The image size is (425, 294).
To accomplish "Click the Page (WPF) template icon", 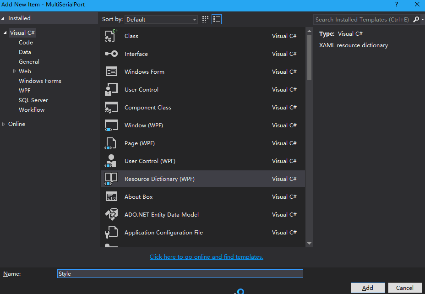I will pyautogui.click(x=110, y=143).
